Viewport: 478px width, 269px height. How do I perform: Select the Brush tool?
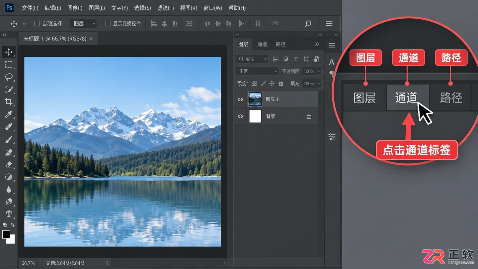click(9, 139)
